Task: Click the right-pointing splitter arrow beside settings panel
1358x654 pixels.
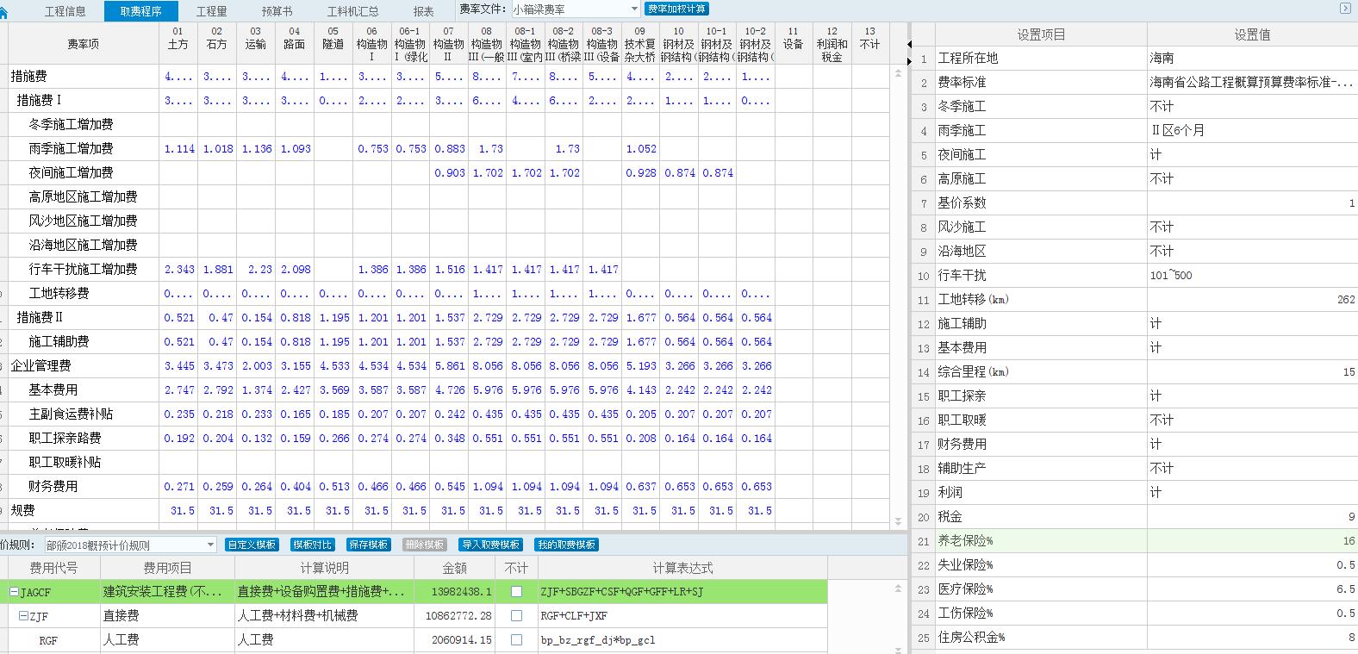Action: (908, 62)
